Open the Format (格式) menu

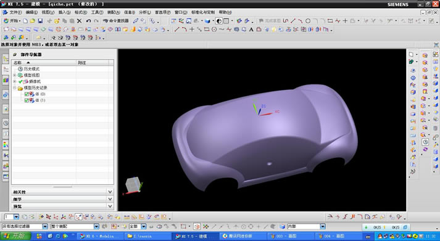click(81, 12)
